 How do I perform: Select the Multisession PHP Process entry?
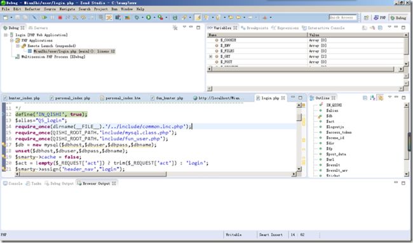click(x=50, y=57)
